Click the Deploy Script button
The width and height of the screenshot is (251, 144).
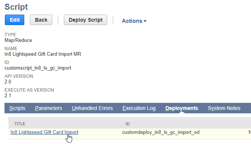click(86, 20)
